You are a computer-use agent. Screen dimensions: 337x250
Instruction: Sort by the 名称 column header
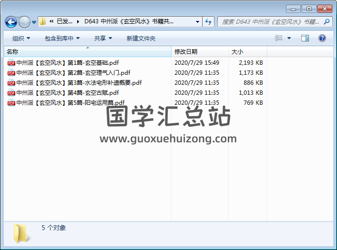pyautogui.click(x=88, y=51)
